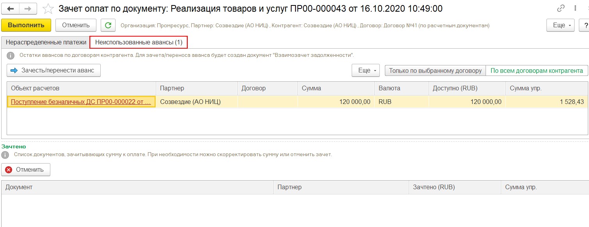The width and height of the screenshot is (589, 227).
Task: Sort by Сумма column header
Action: click(336, 88)
